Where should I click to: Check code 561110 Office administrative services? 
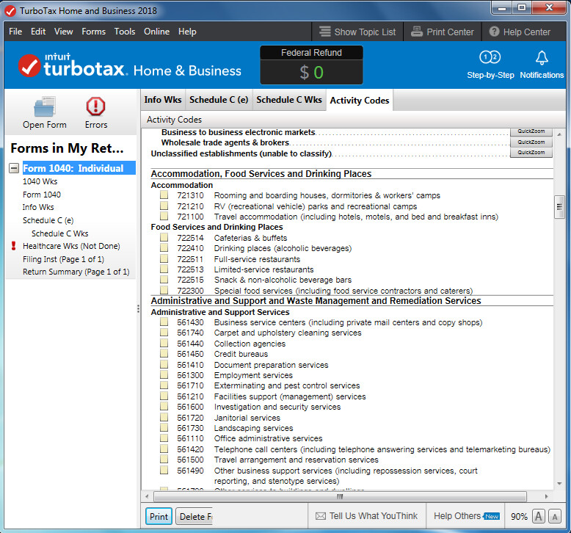(x=164, y=438)
